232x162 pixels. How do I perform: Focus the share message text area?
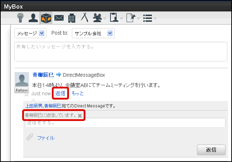tap(121, 51)
